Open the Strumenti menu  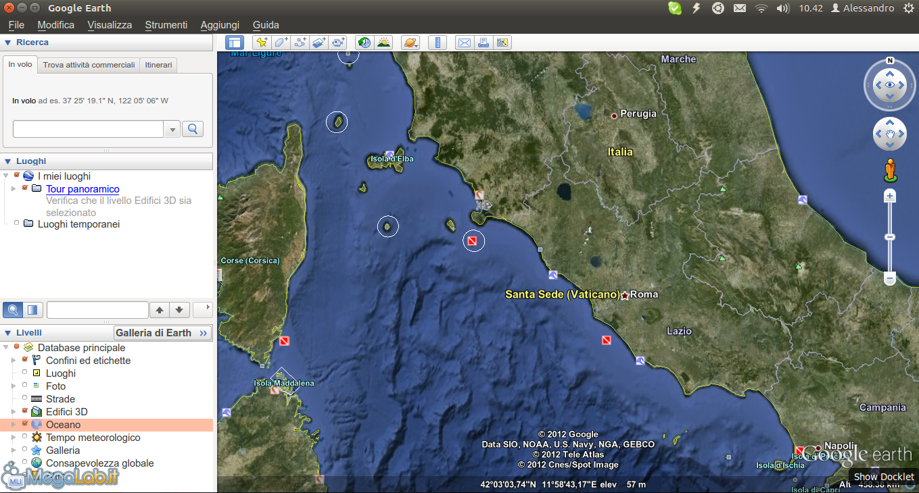166,25
